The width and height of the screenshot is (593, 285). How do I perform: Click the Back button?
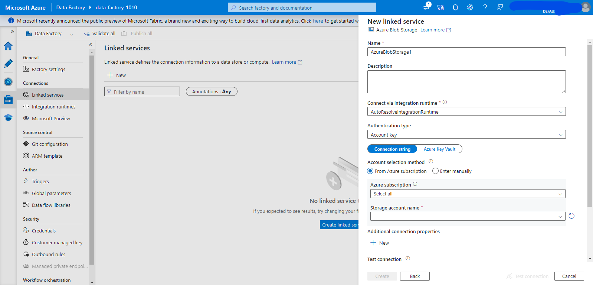(415, 276)
